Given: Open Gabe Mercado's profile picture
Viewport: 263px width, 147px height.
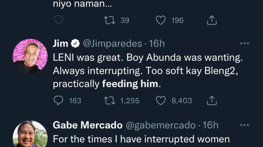Looking at the screenshot, I should pyautogui.click(x=30, y=134).
